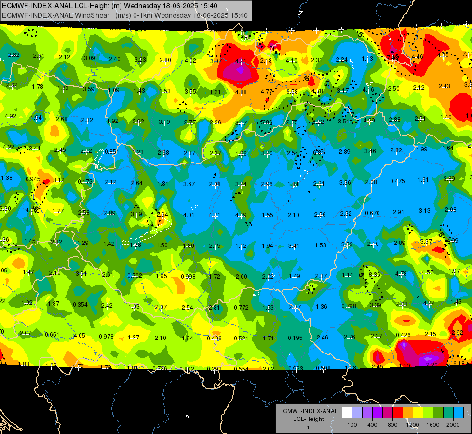Click the wind shear value 3.91
Image resolution: width=472 pixels, height=434 pixels.
pos(81,274)
